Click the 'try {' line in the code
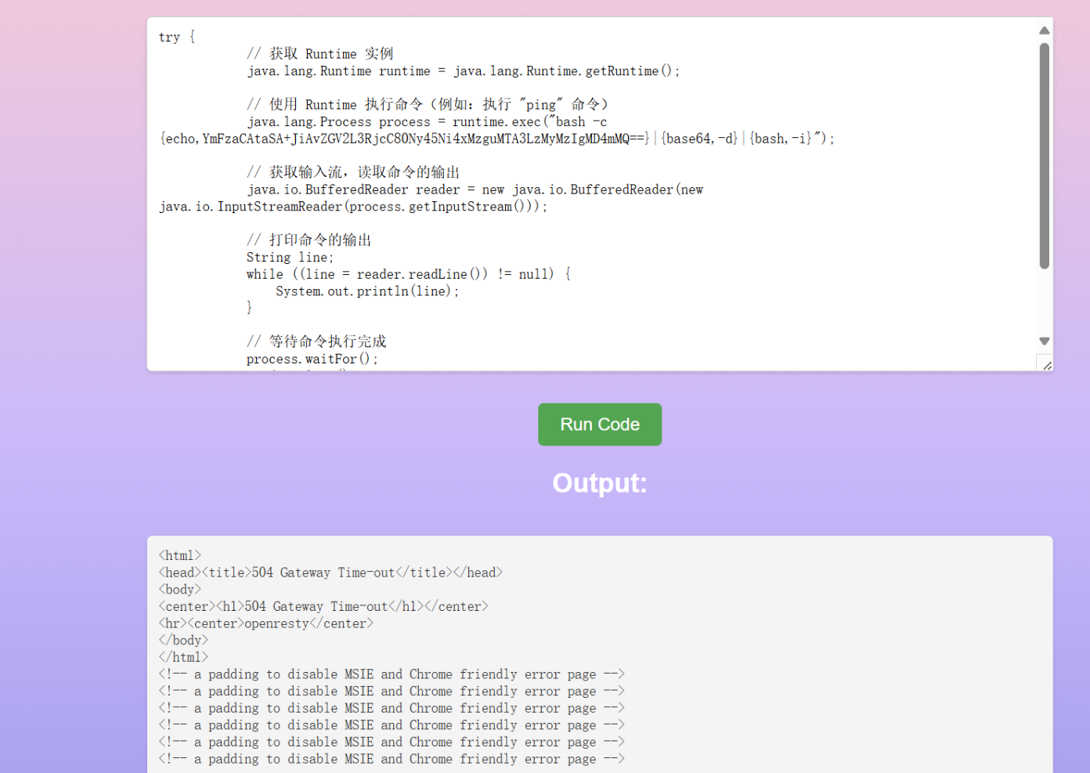 (x=177, y=37)
